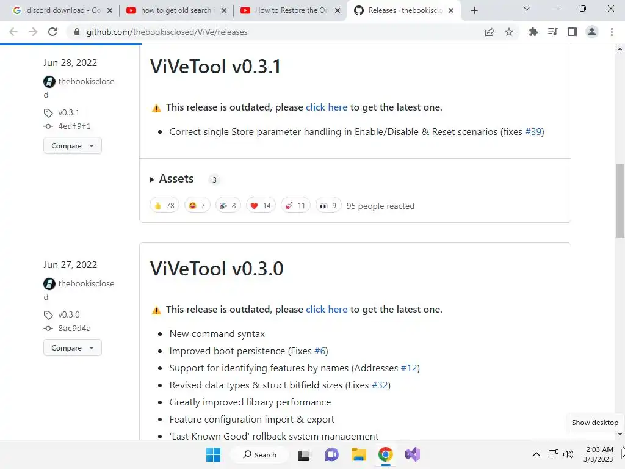This screenshot has width=625, height=469.
Task: Click the laugh reaction with 7
Action: point(197,205)
